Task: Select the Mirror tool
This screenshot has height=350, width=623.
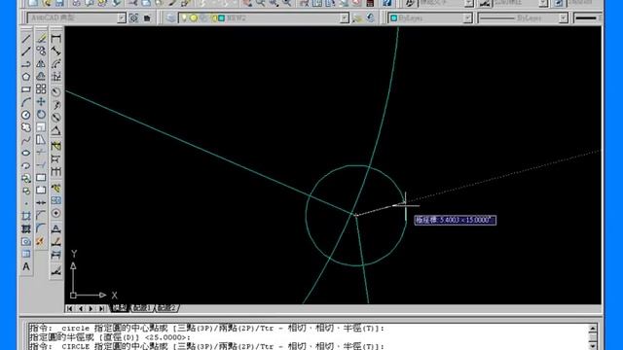Action: pyautogui.click(x=41, y=64)
